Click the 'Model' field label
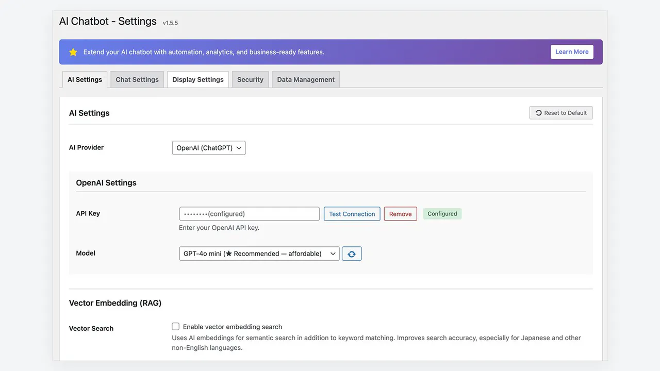The height and width of the screenshot is (371, 660). click(x=86, y=253)
